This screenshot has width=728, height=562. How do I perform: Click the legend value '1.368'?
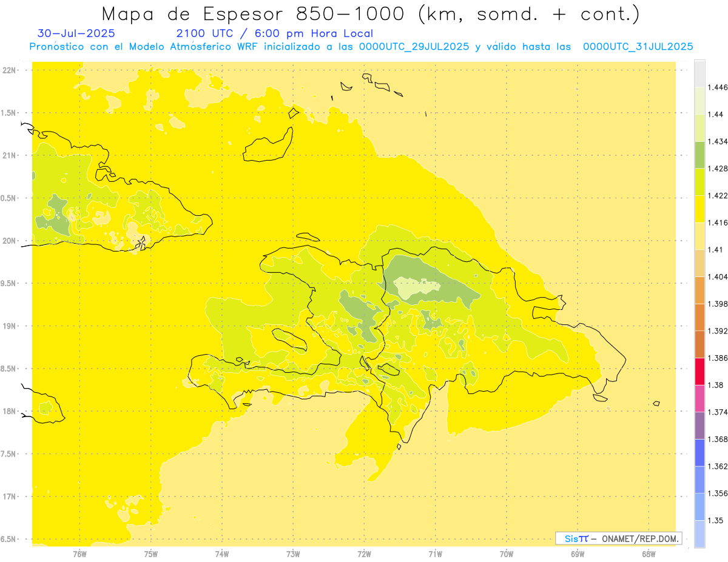tap(717, 440)
